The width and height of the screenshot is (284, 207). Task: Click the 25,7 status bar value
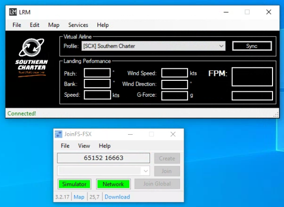point(94,197)
